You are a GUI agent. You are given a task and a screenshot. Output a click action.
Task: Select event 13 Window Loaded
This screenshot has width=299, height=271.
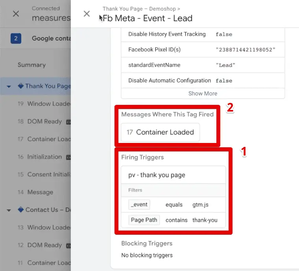point(44,227)
